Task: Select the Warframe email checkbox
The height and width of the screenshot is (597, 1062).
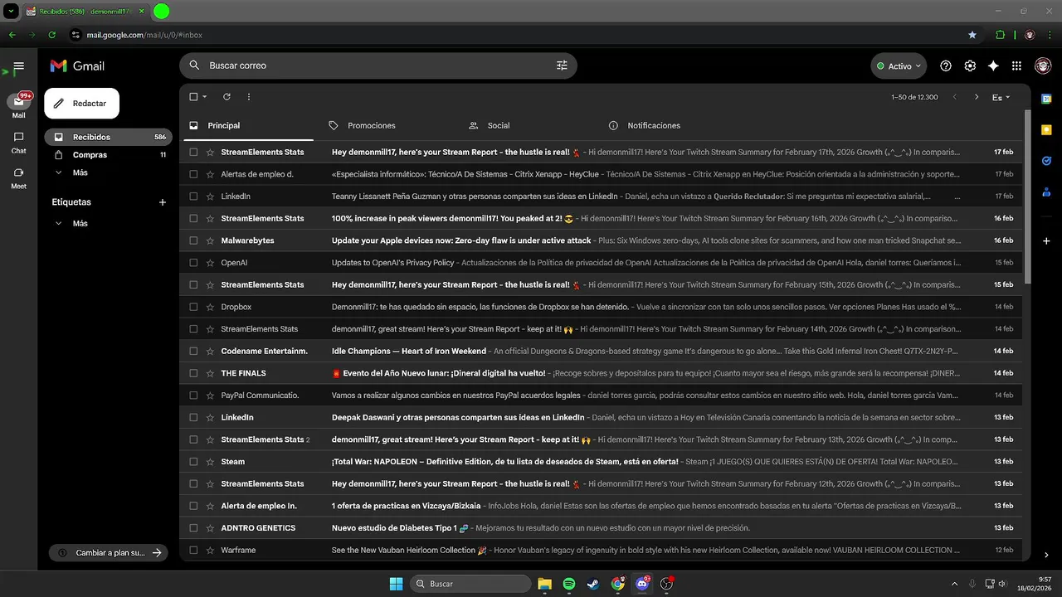Action: tap(193, 550)
